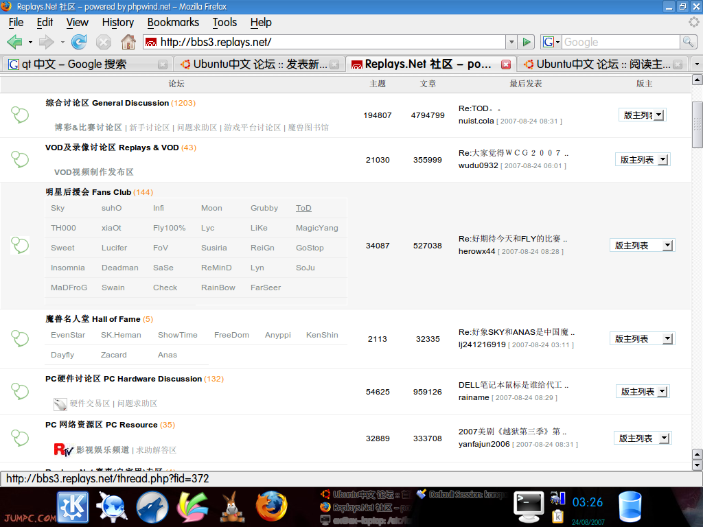Open the tab list dropdown arrow

(x=696, y=65)
